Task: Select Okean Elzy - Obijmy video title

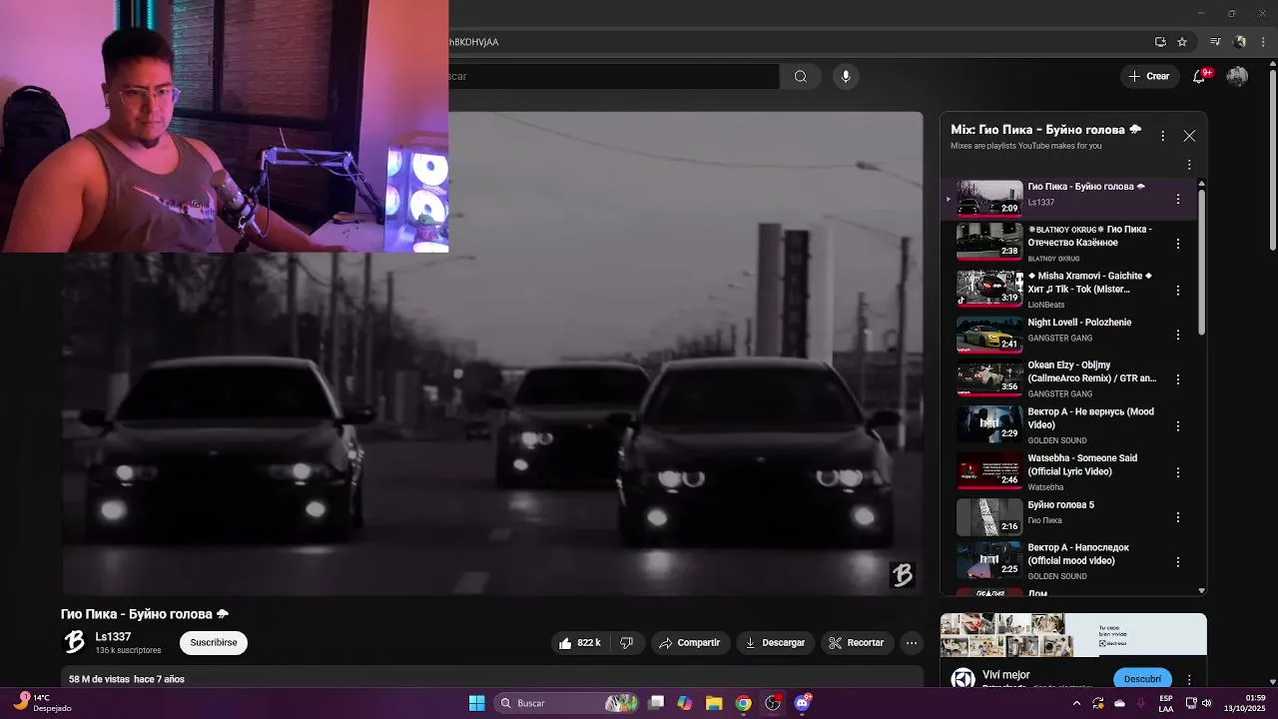Action: pos(1091,371)
